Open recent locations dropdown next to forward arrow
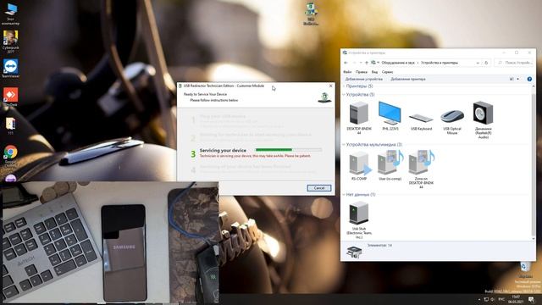 pos(361,63)
